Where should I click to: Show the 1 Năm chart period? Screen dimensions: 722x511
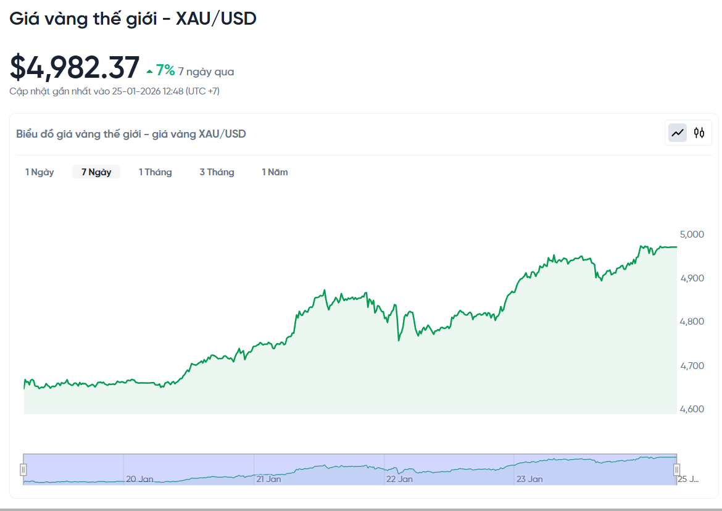[274, 172]
